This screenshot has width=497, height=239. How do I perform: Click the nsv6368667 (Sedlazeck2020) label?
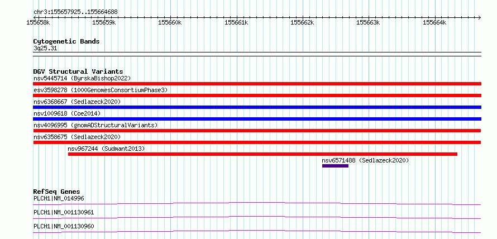pos(77,102)
